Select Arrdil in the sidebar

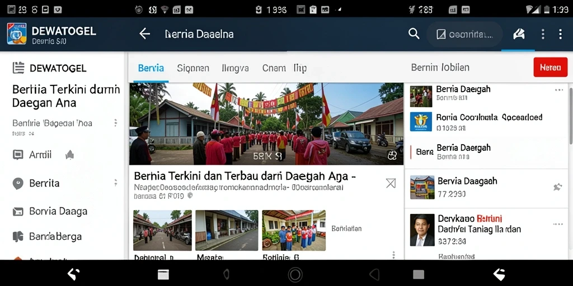pyautogui.click(x=40, y=155)
